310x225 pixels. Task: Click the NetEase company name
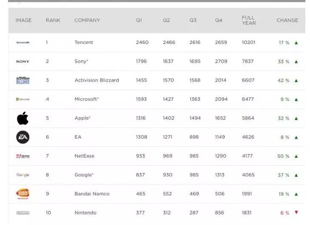[85, 156]
